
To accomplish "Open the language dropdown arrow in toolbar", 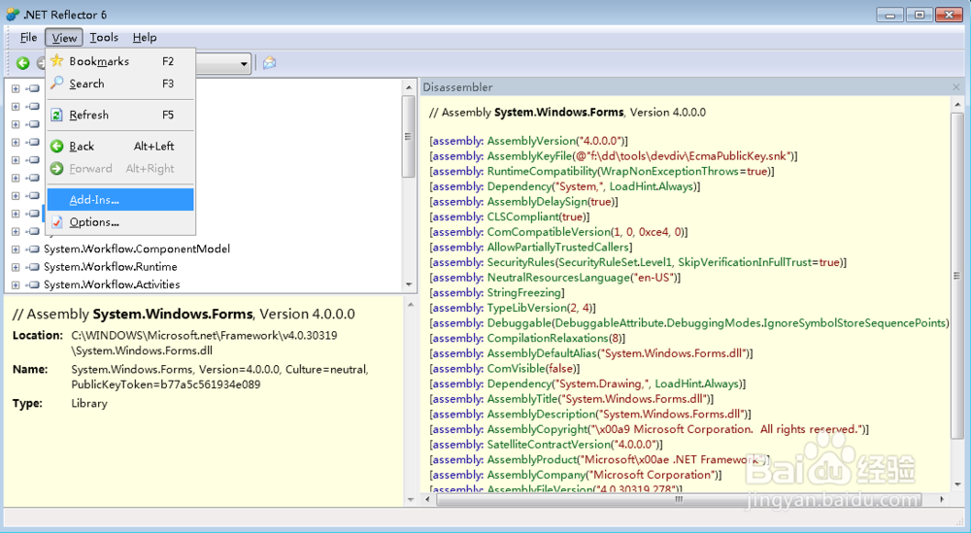I will coord(244,63).
